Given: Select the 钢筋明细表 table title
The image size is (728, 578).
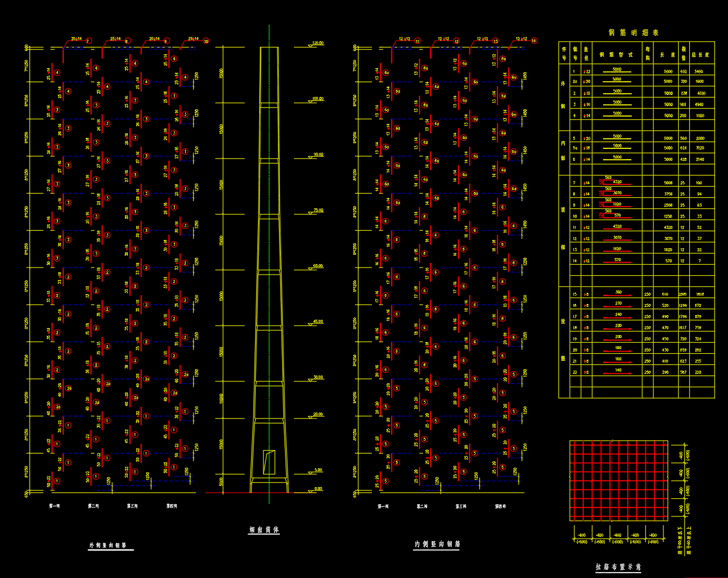Looking at the screenshot, I should (634, 33).
